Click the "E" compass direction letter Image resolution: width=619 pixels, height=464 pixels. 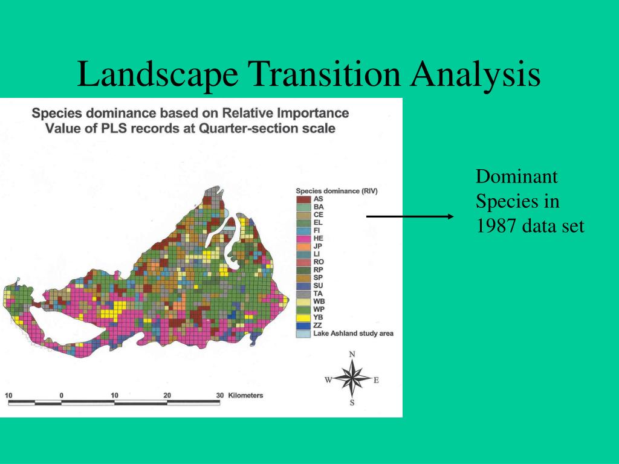tap(376, 380)
